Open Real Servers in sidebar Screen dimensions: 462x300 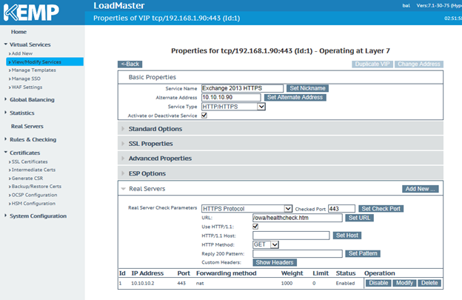[x=27, y=126]
